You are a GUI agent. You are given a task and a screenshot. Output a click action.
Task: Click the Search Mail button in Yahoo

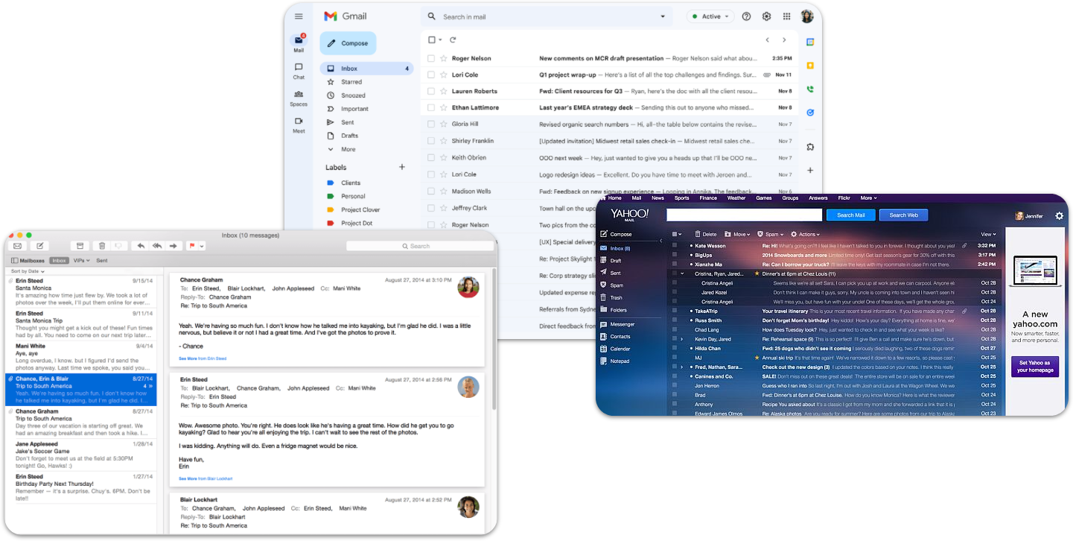tap(850, 215)
